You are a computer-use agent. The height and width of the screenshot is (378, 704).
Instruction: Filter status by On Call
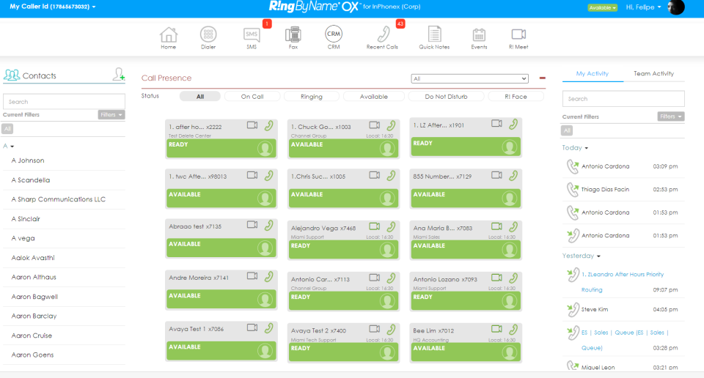point(252,97)
